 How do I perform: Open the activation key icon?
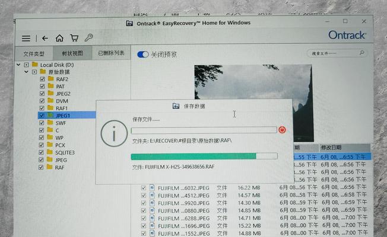[x=88, y=37]
